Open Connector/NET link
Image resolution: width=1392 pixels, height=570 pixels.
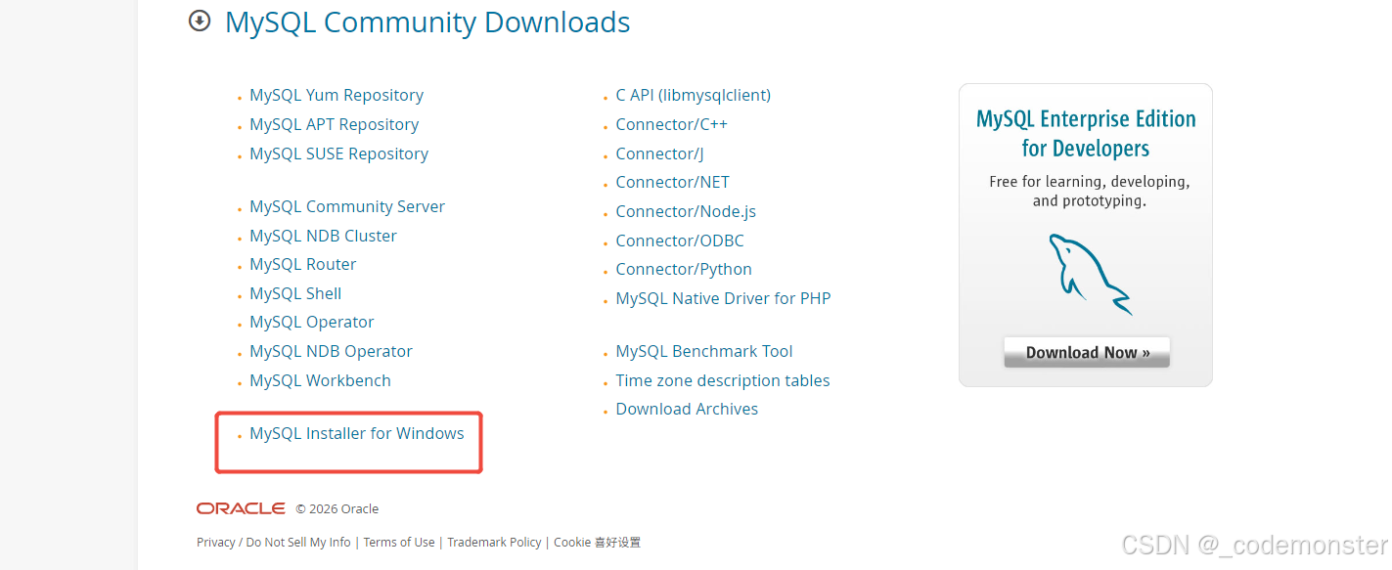(672, 182)
